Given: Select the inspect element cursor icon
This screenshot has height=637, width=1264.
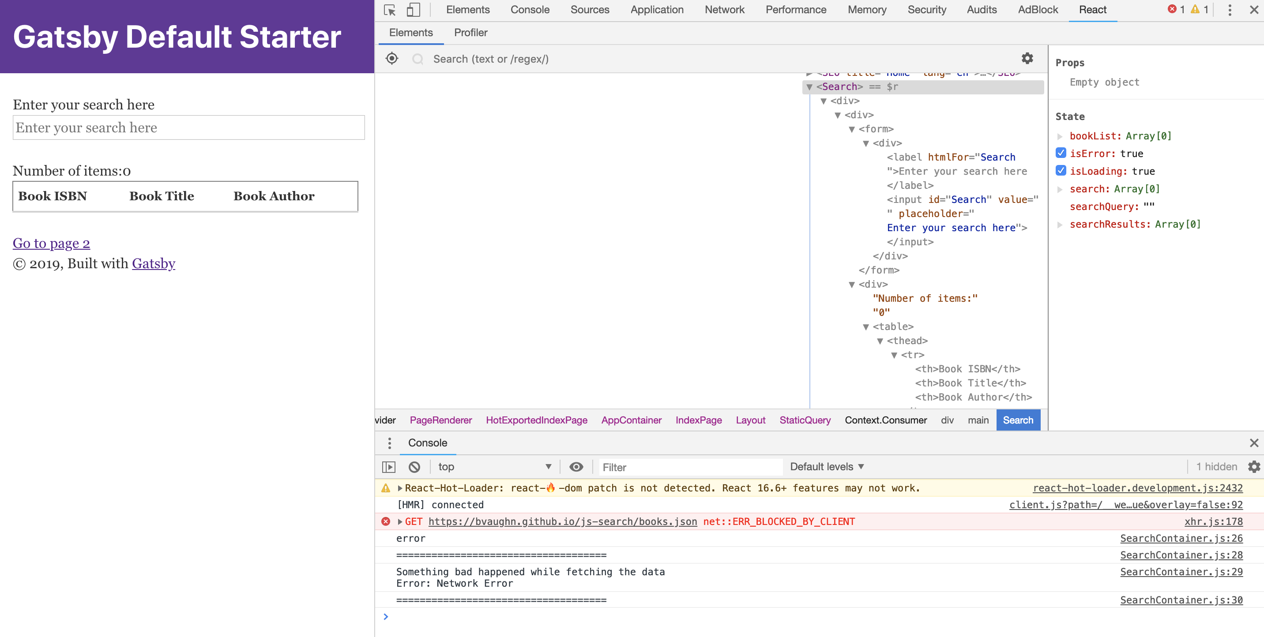Looking at the screenshot, I should point(390,9).
